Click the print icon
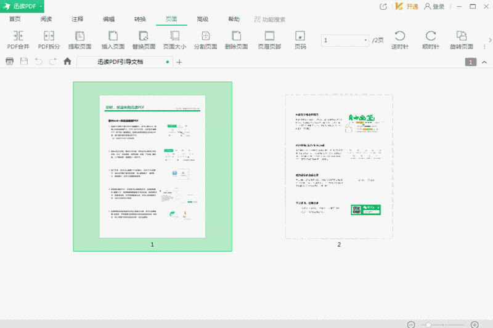493x328 pixels. click(x=10, y=61)
